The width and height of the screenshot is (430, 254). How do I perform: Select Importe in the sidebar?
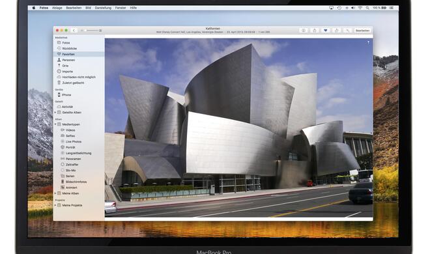pos(79,72)
